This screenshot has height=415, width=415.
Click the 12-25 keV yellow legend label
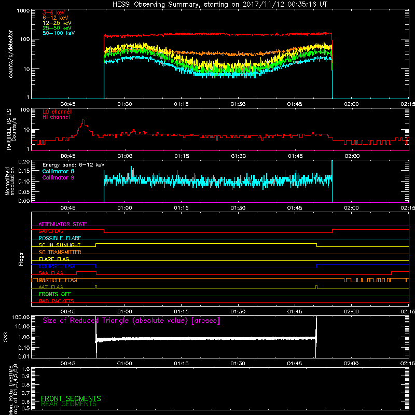[57, 23]
